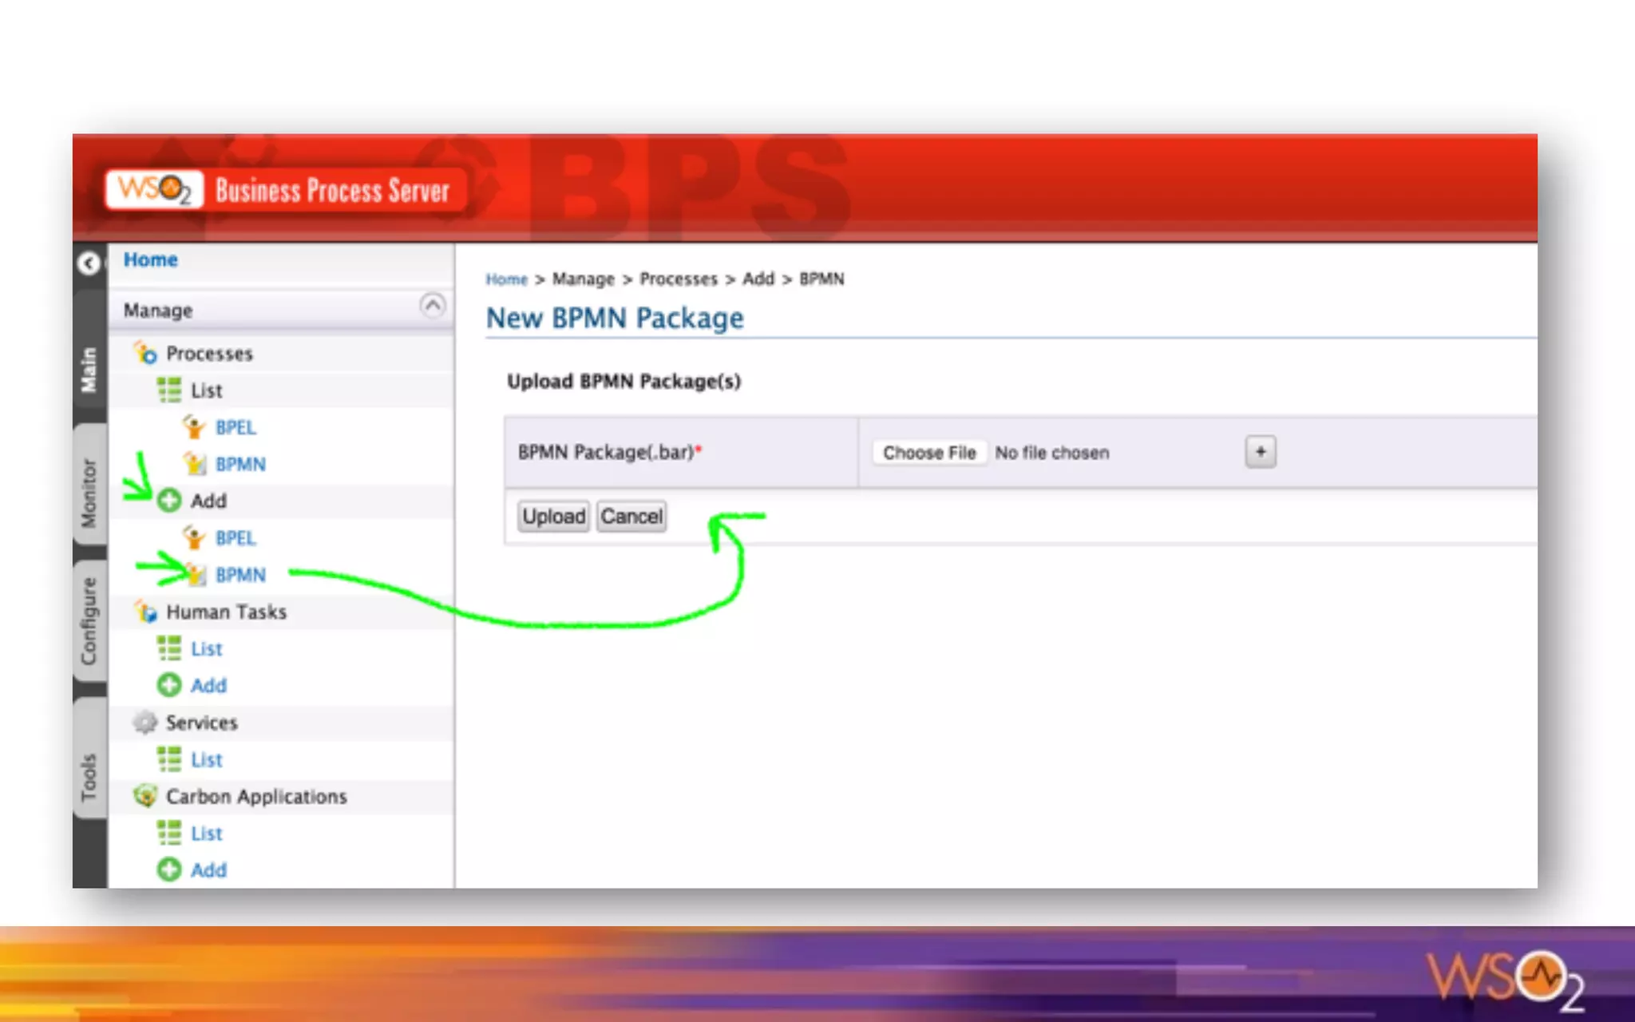Click the green Add plus icon under Processes
1635x1022 pixels.
[x=169, y=501]
